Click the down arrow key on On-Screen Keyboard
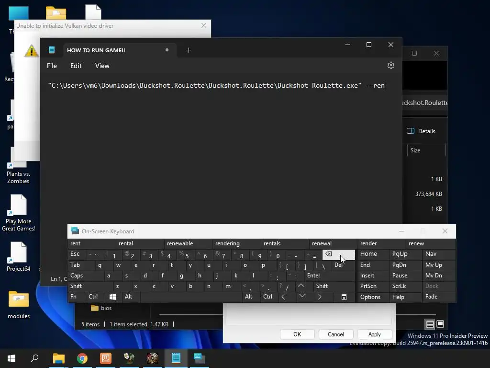The width and height of the screenshot is (490, 368). tap(302, 296)
